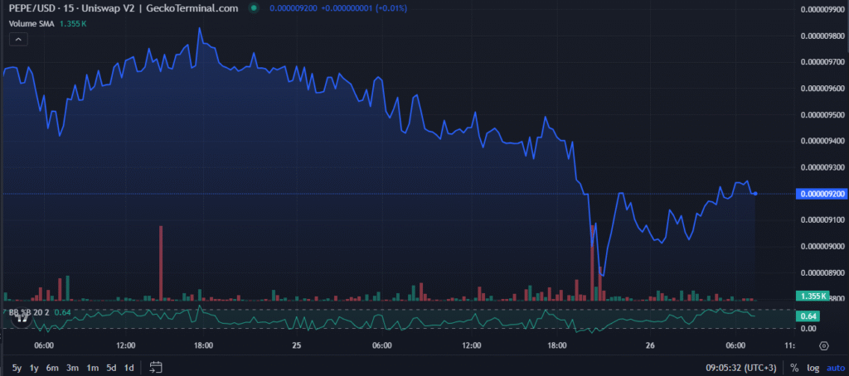Select the 5y time range

(x=17, y=367)
